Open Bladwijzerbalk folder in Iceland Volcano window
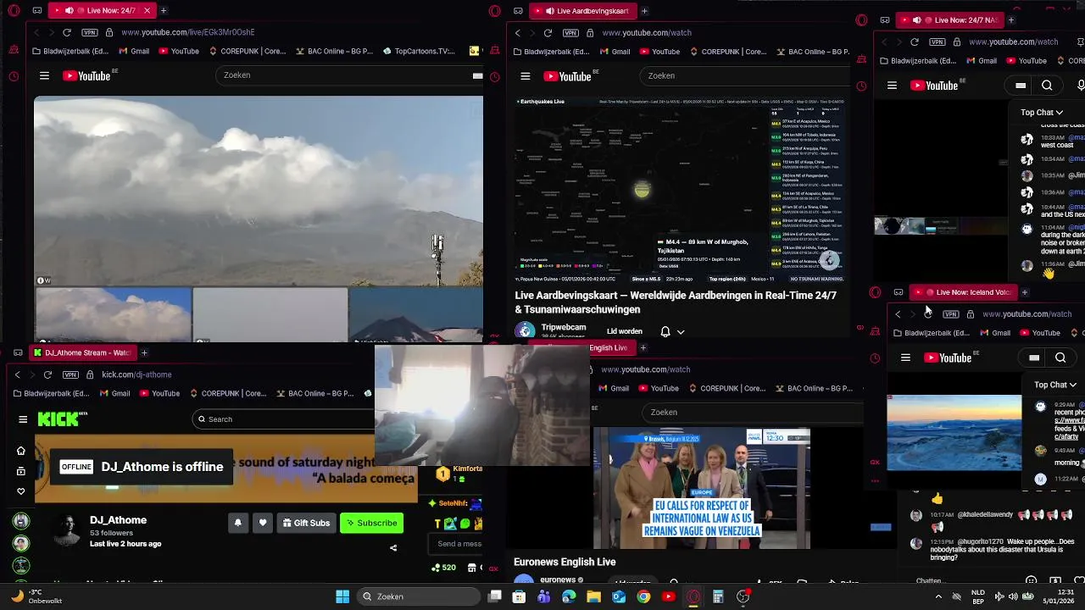 click(x=931, y=333)
